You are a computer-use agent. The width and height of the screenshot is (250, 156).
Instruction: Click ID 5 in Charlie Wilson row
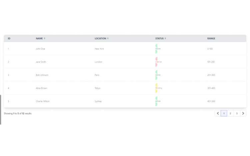pyautogui.click(x=8, y=101)
